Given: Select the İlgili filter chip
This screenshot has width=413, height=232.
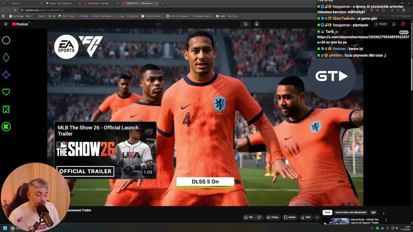Looking at the screenshot, I should click(x=373, y=212).
